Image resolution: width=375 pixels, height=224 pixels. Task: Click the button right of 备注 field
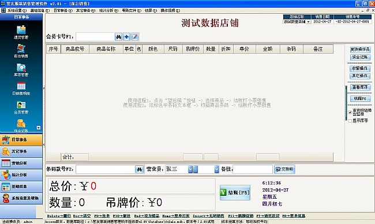(x=284, y=169)
